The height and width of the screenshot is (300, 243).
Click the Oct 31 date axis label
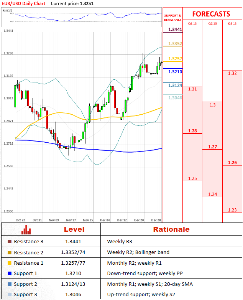point(37,220)
